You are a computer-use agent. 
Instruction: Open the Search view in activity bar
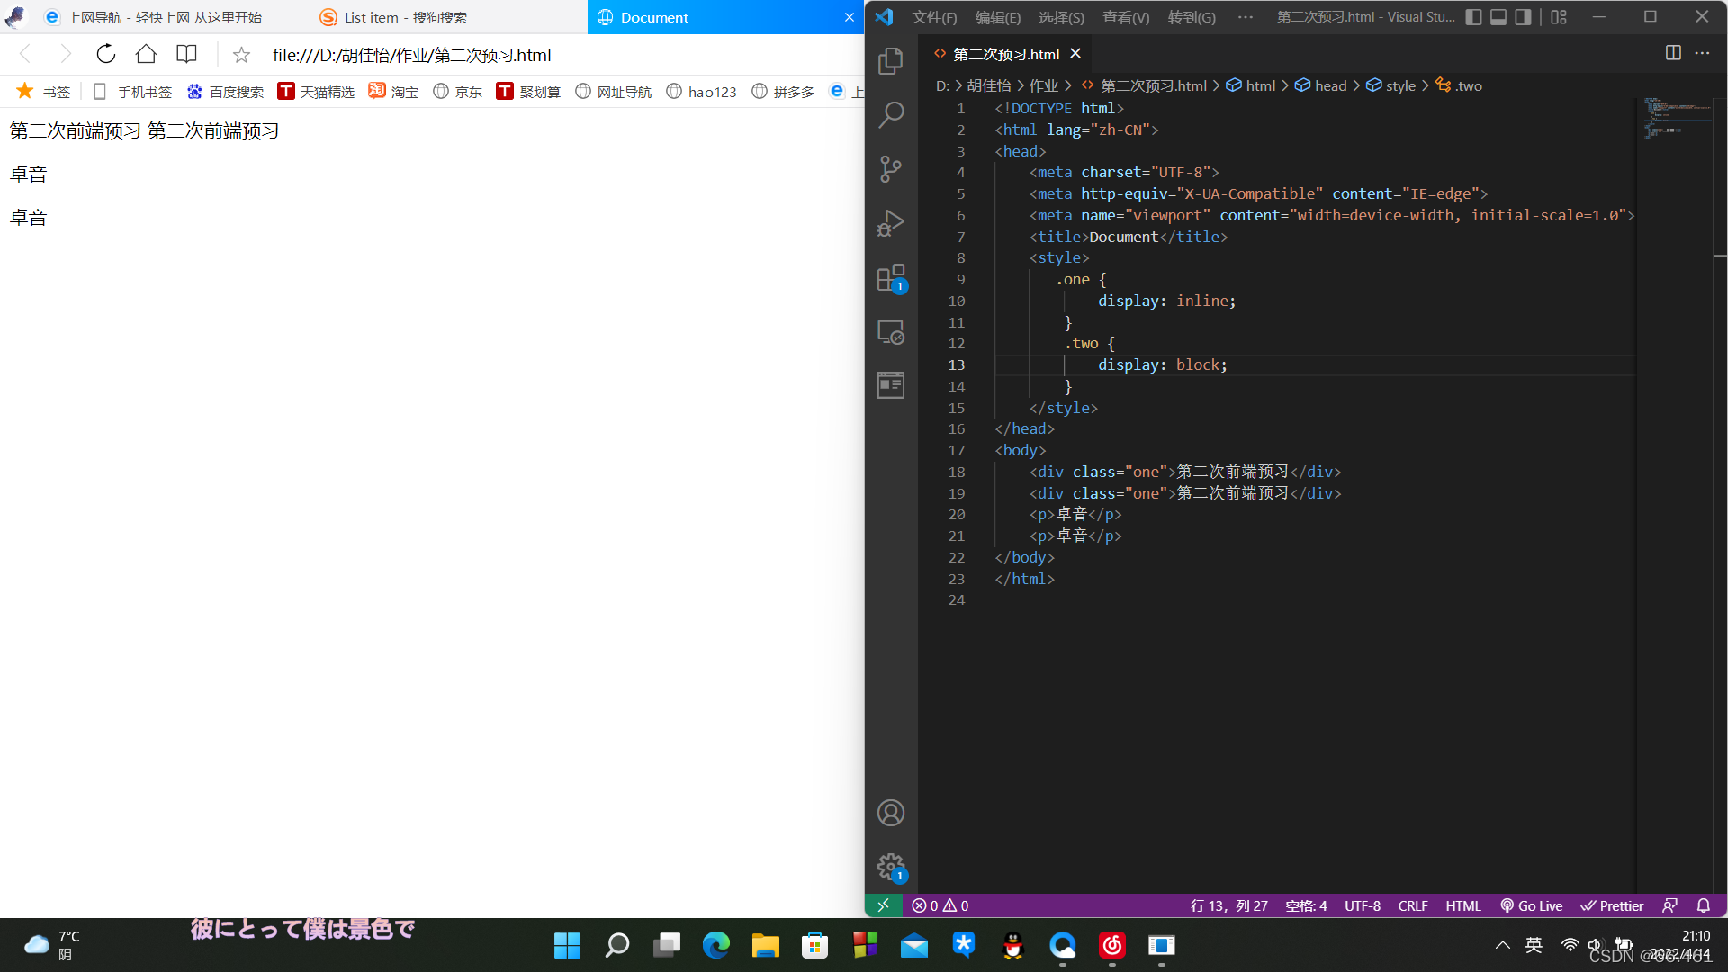click(890, 114)
